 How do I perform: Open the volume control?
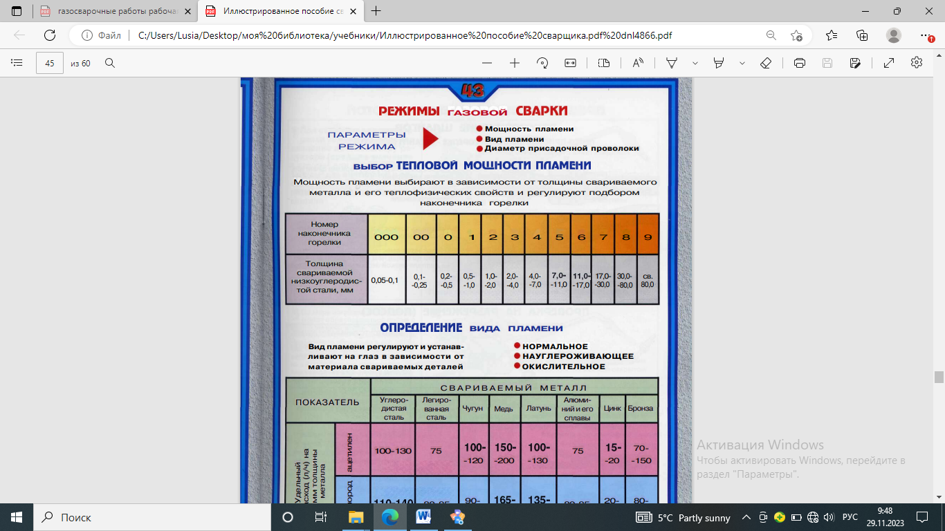point(829,517)
